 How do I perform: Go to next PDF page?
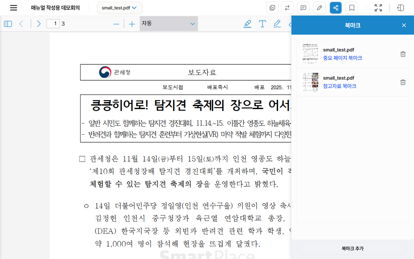coord(39,24)
